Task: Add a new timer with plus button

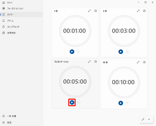Action: pyautogui.click(x=149, y=119)
